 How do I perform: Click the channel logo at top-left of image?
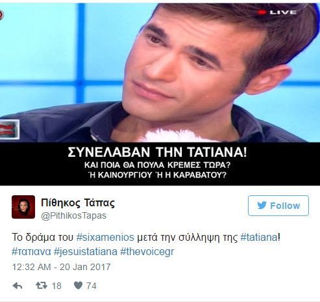tap(1, 15)
